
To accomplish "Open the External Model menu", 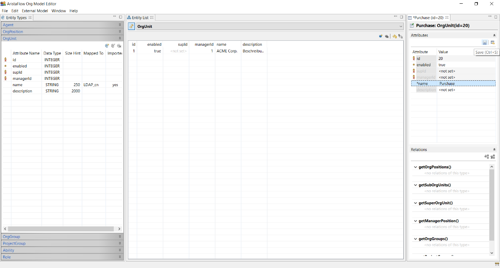I will 35,11.
